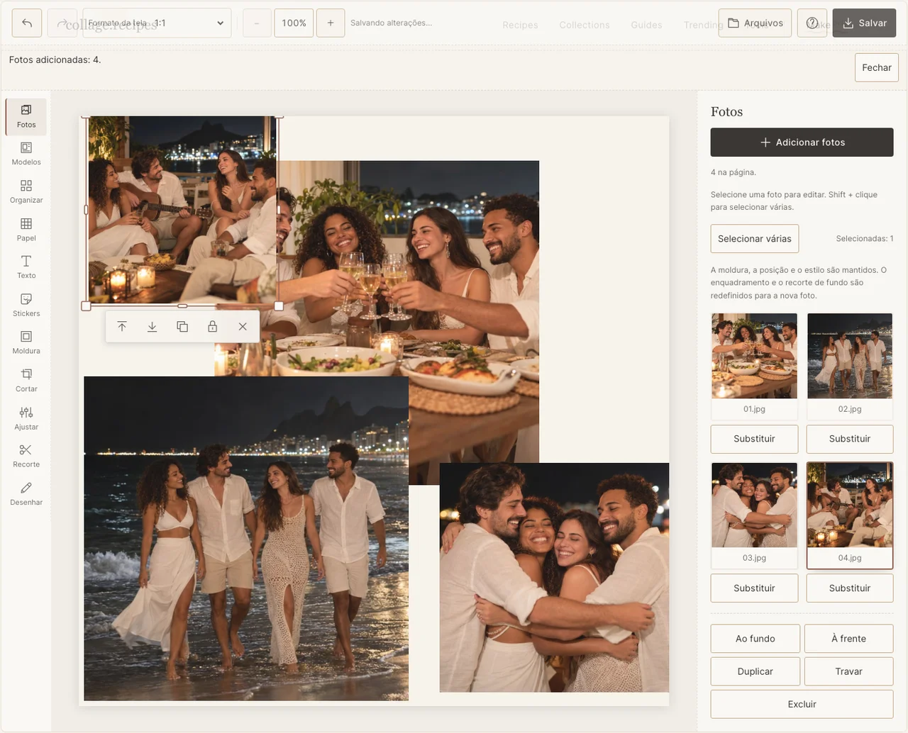The width and height of the screenshot is (908, 733).
Task: Click the Travar lock button
Action: coord(849,671)
